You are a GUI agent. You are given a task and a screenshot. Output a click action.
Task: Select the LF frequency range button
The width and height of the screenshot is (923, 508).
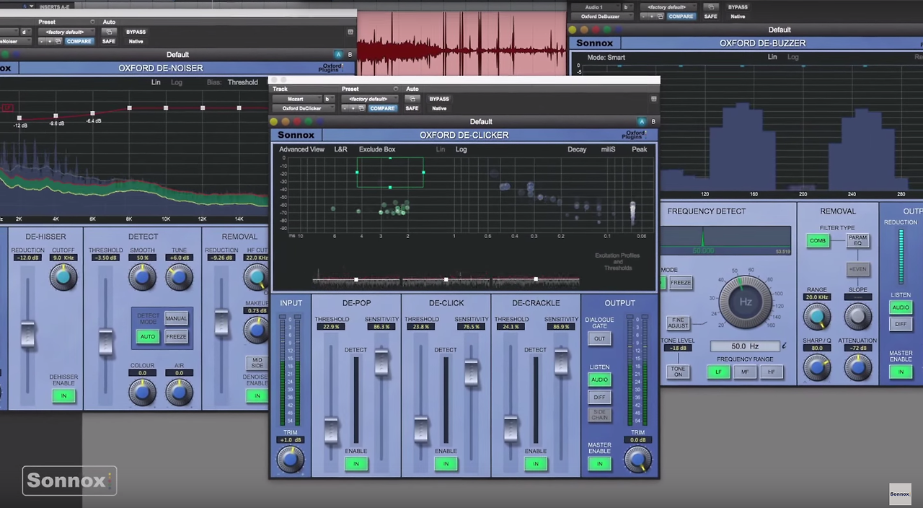coord(718,371)
